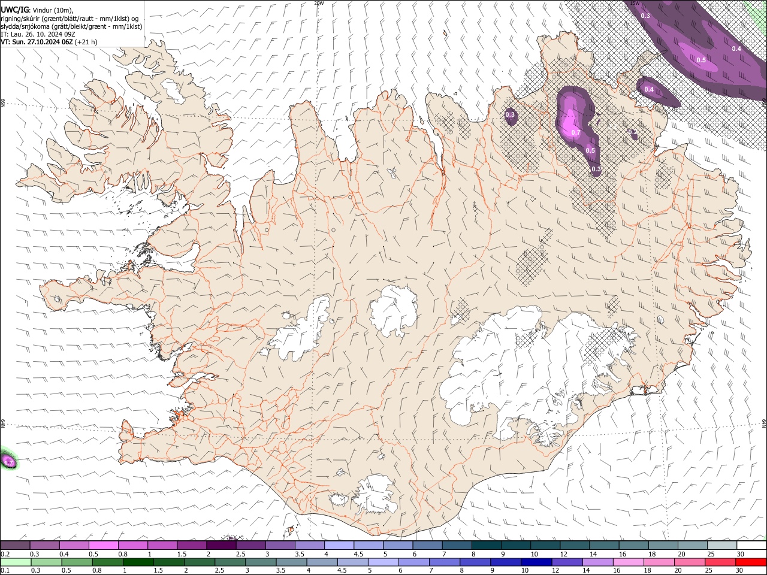Click the 0.3 label at the bottom of the snow tail
The width and height of the screenshot is (767, 575).
coord(596,170)
